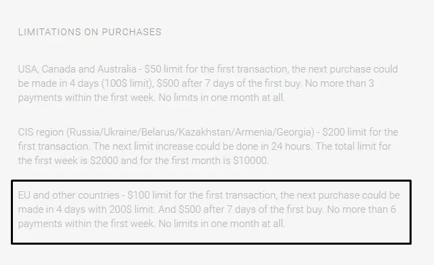
Task: Click the "$50 limit" text
Action: point(164,69)
